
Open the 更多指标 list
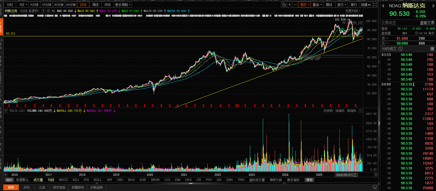[x=293, y=180]
